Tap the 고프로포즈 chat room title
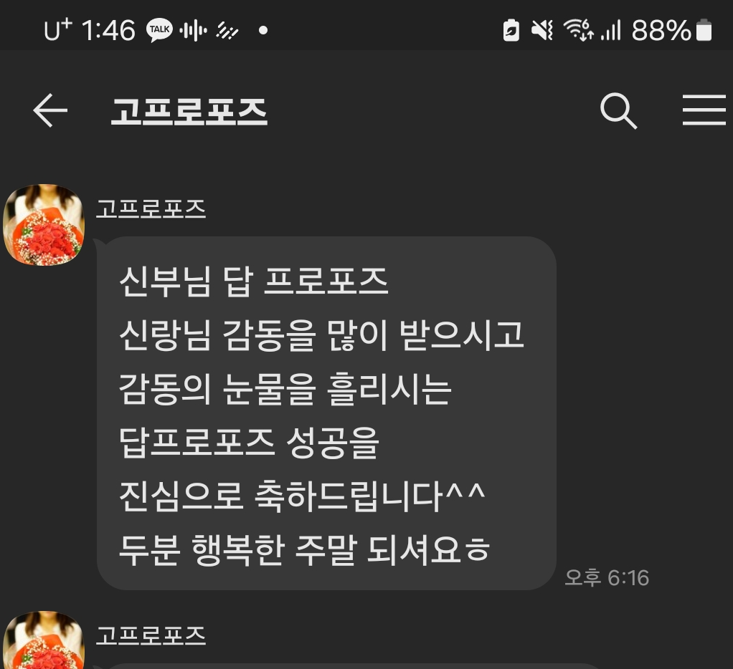The height and width of the screenshot is (669, 733). [x=189, y=111]
